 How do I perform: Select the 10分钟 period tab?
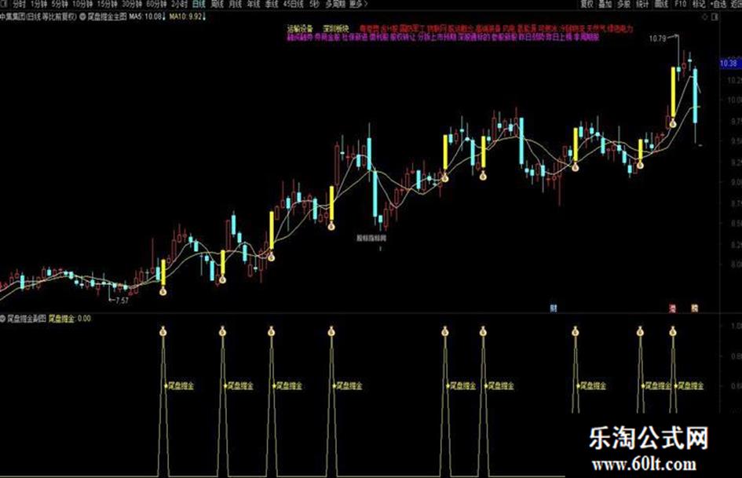point(82,4)
